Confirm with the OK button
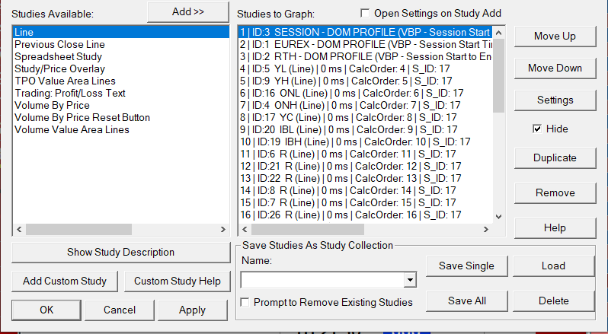608x334 pixels. tap(46, 310)
